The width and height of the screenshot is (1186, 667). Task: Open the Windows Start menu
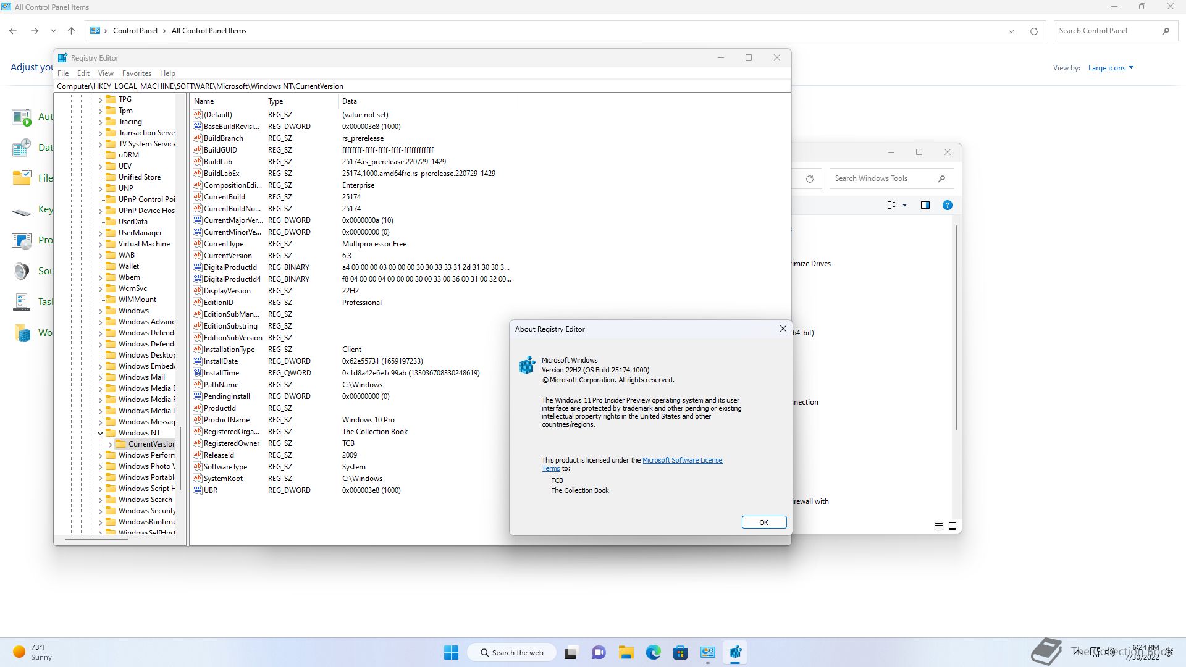(451, 652)
